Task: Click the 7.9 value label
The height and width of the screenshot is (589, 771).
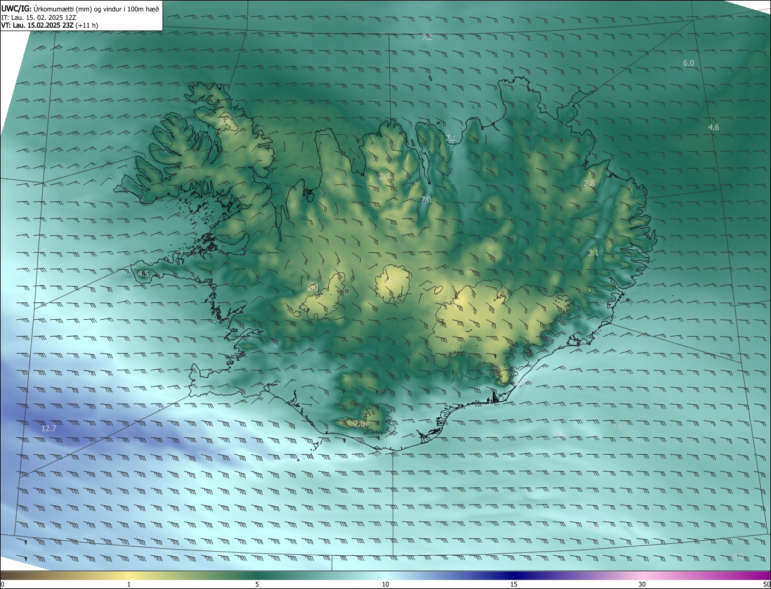Action: pyautogui.click(x=617, y=426)
